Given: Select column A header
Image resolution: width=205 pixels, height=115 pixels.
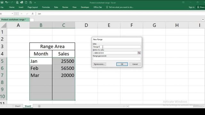Looking at the screenshot, I should click(x=18, y=25).
